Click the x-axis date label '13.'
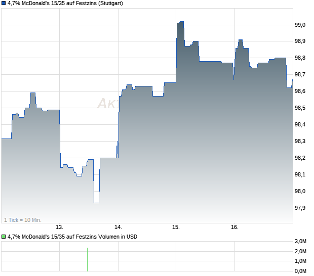314x276 pixels. pyautogui.click(x=59, y=227)
